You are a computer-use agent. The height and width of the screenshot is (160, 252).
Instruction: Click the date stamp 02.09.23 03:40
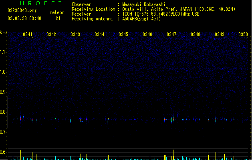pyautogui.click(x=24, y=18)
